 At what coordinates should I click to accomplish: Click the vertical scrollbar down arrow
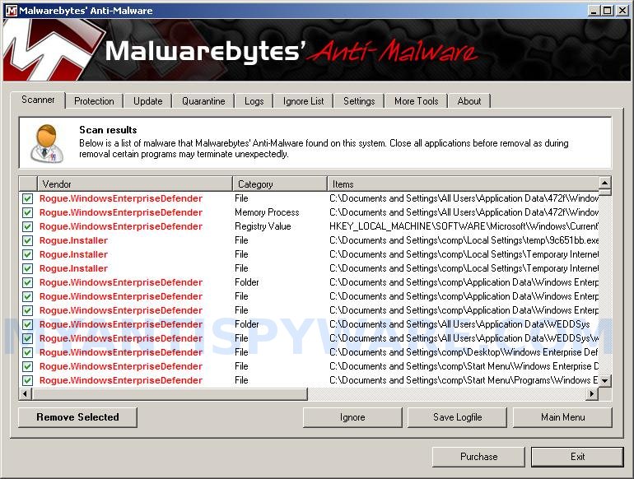605,381
